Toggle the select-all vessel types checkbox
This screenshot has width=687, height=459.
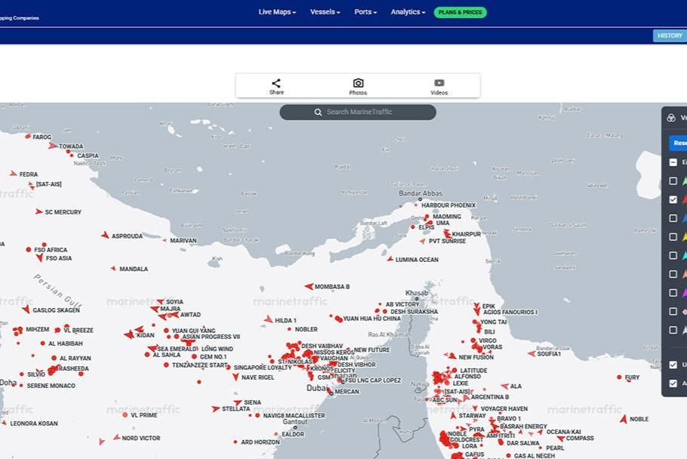coord(673,162)
